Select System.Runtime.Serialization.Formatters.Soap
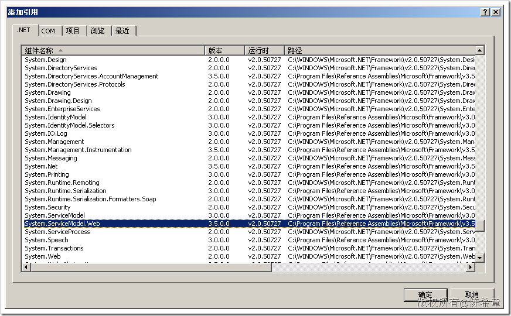Viewport: 511px width, 316px height. (x=250, y=199)
